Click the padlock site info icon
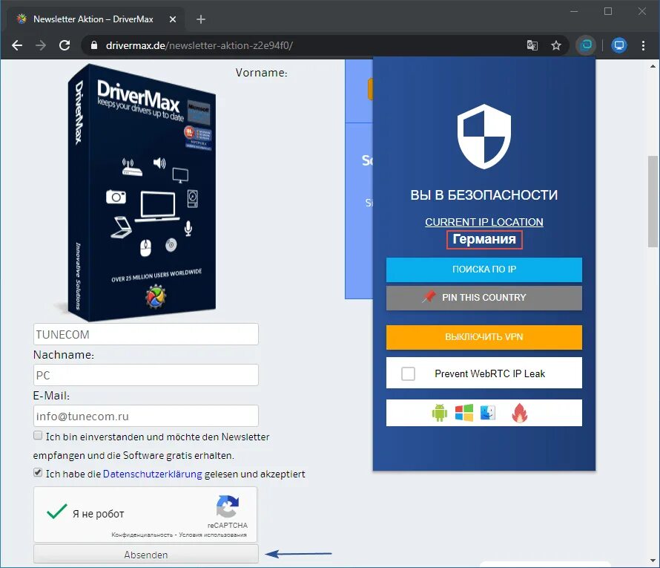Image resolution: width=660 pixels, height=568 pixels. (x=94, y=45)
